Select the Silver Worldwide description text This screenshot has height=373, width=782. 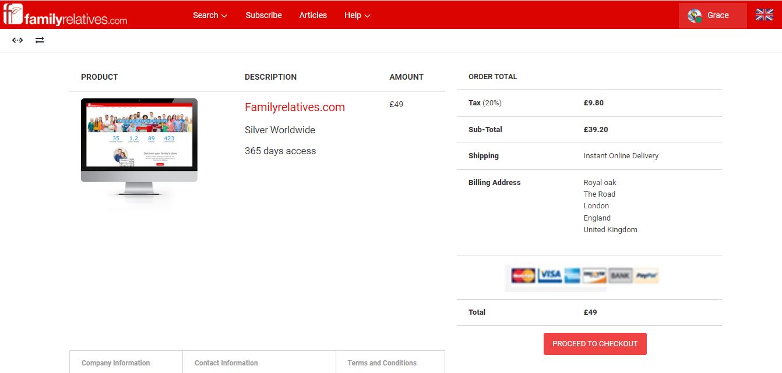pos(280,130)
